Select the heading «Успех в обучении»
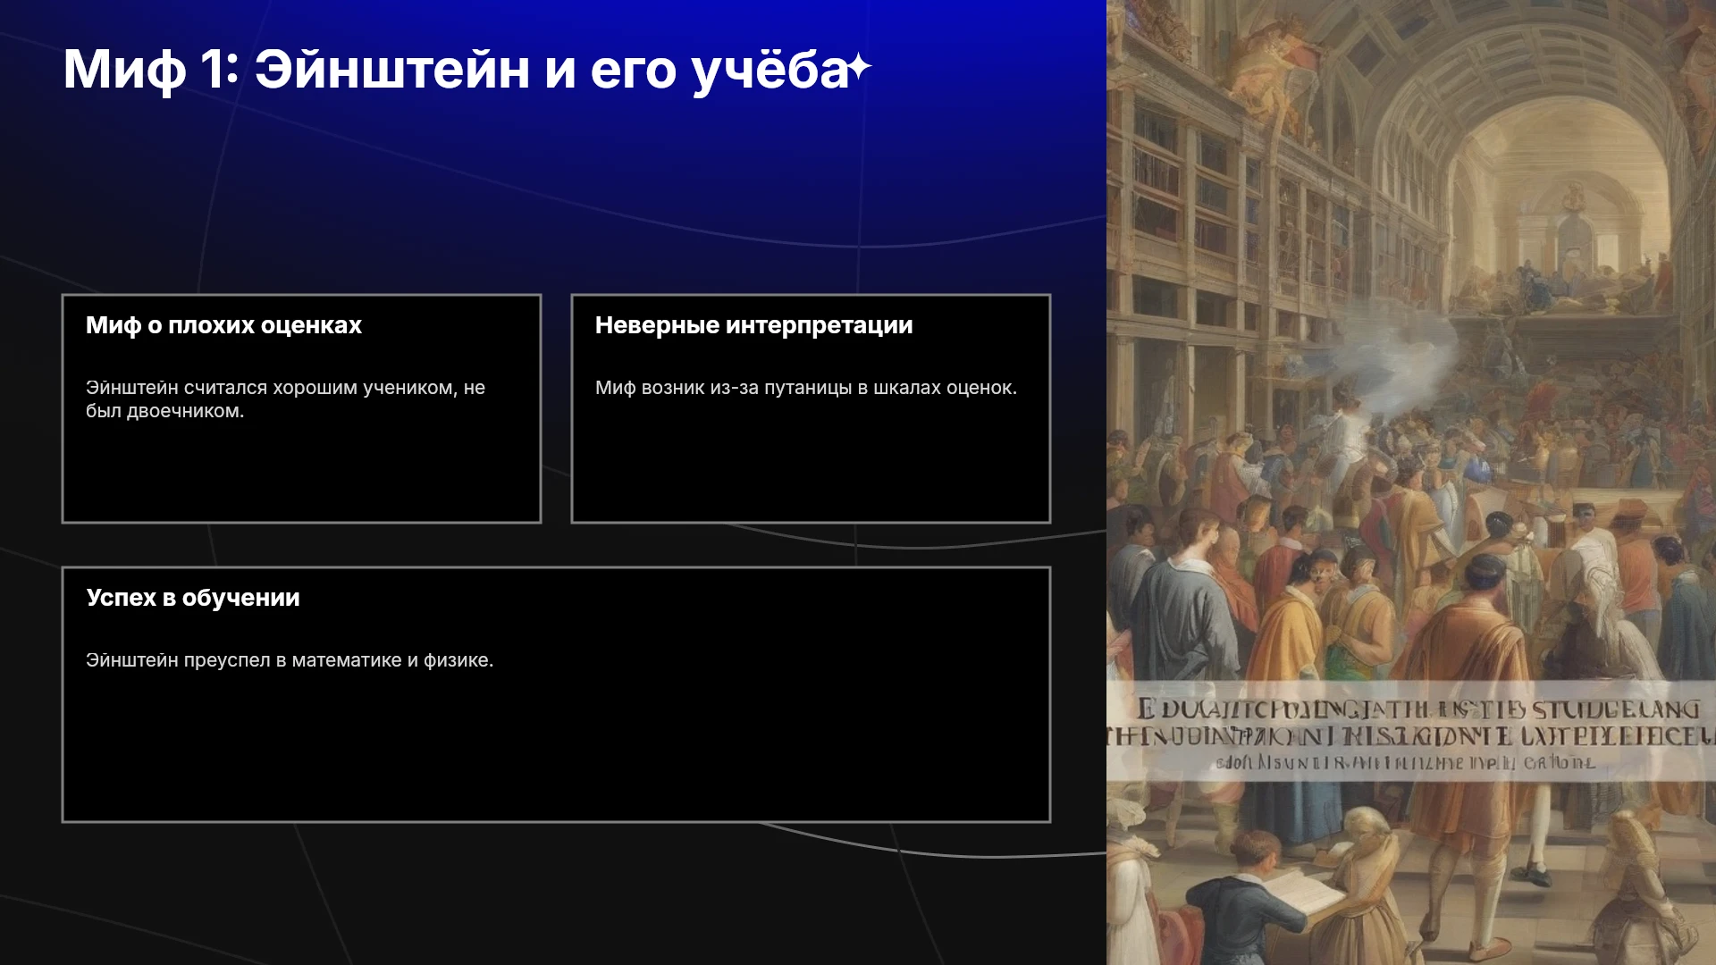 (x=193, y=598)
